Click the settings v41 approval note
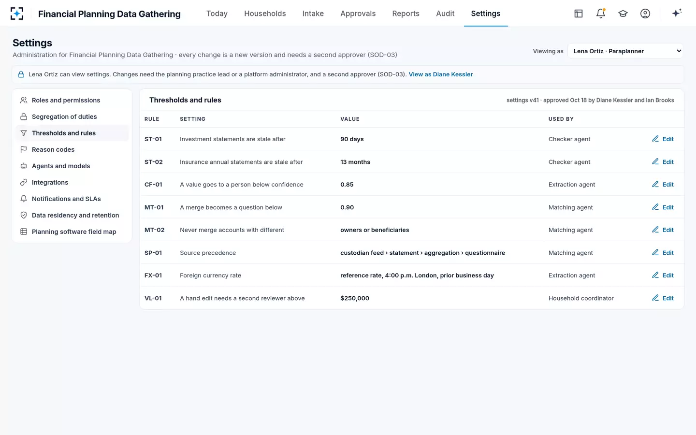The image size is (696, 435). (590, 100)
